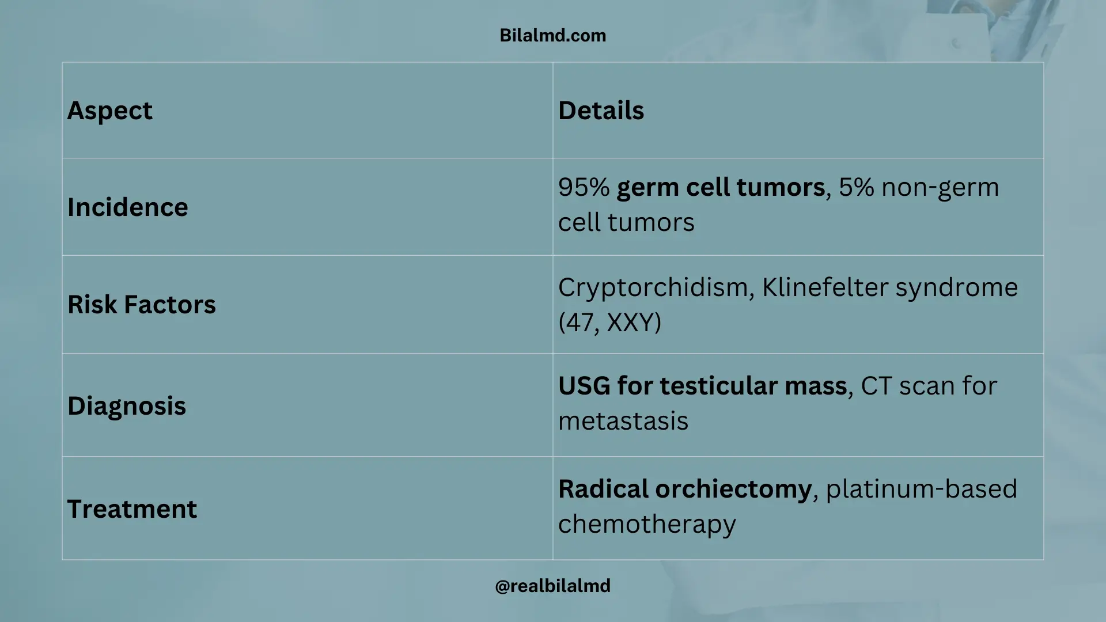Click the Klinefelter syndrome text
1106x622 pixels.
pos(890,287)
